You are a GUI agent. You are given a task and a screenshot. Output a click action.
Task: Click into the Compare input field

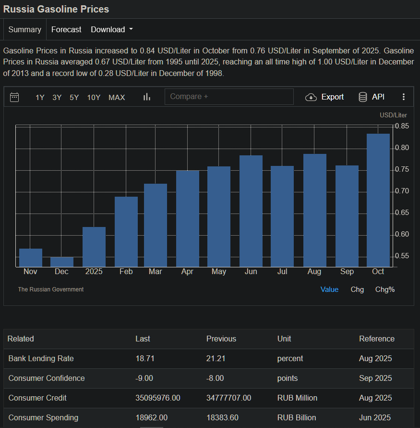(229, 97)
